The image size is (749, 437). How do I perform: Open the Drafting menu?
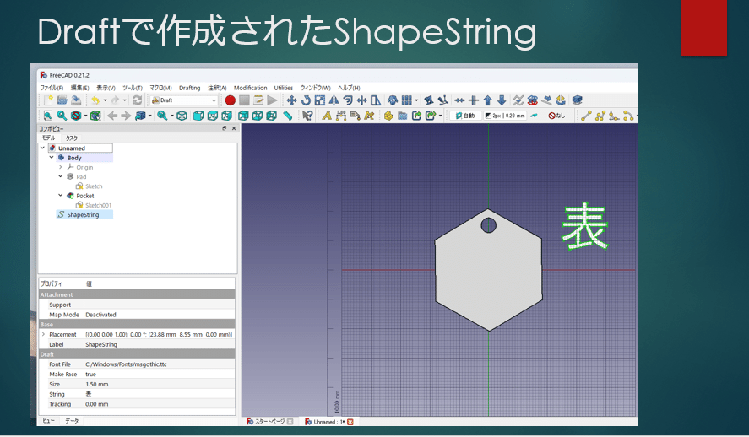(x=190, y=88)
